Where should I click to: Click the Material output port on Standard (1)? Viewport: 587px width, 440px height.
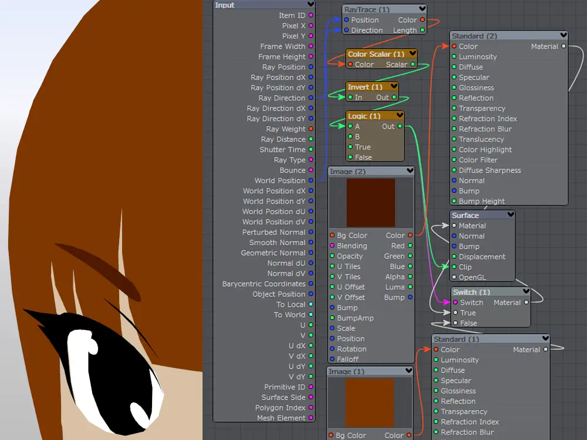point(546,350)
